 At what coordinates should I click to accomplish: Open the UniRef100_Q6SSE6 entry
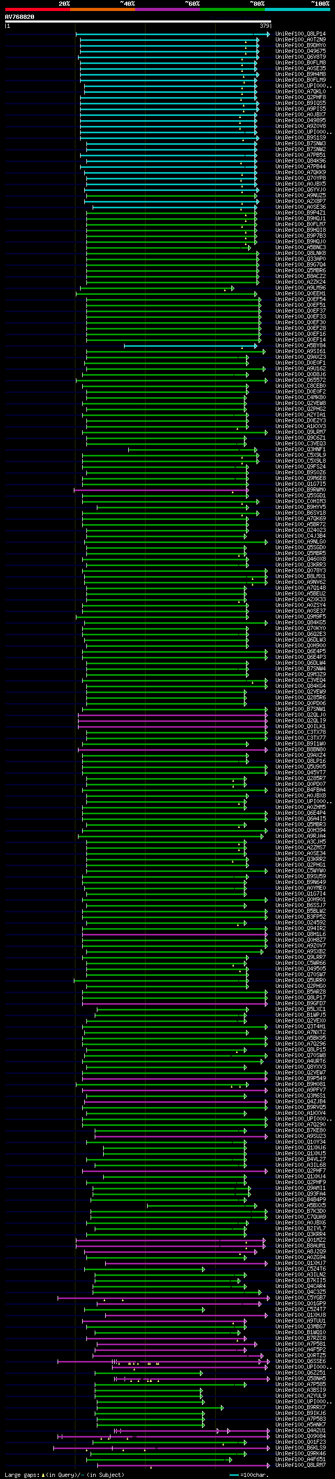coord(300,1361)
